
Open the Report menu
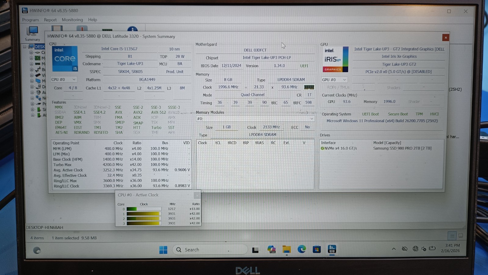(x=50, y=20)
